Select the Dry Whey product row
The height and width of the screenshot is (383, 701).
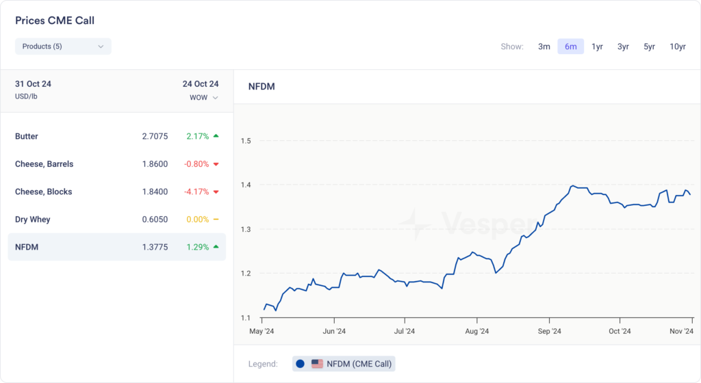click(x=116, y=220)
